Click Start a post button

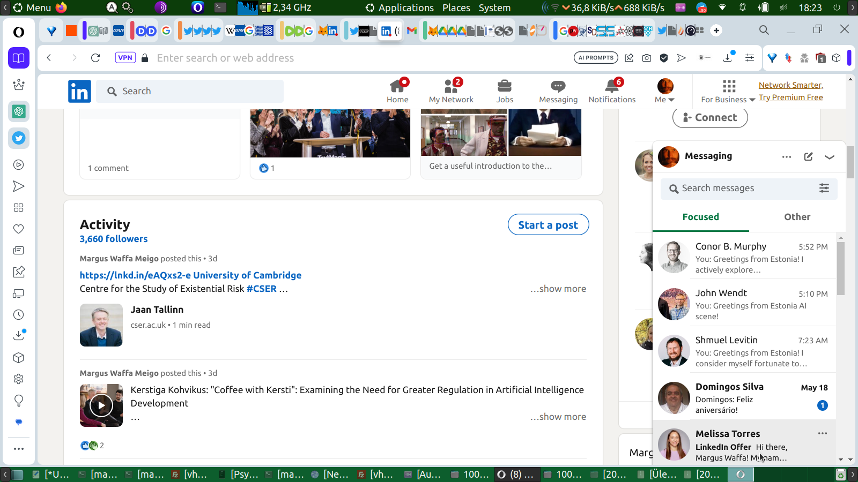click(548, 225)
